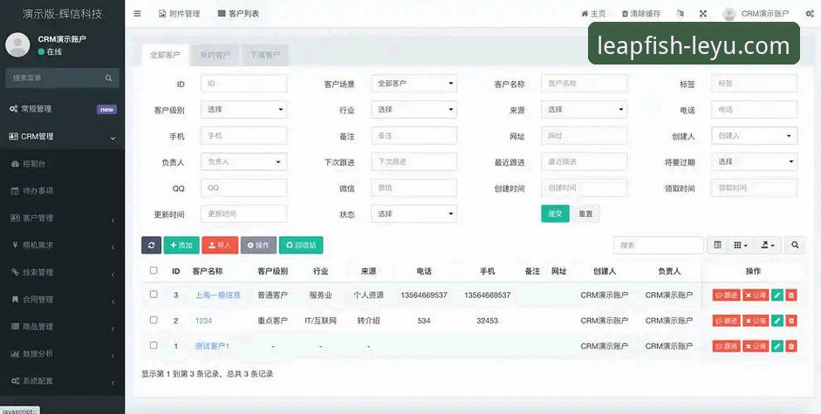Open the 行业 dropdown filter
This screenshot has height=414, width=821.
coord(414,110)
